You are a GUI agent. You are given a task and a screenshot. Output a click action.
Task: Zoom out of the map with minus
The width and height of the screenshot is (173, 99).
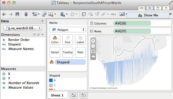pos(93,46)
